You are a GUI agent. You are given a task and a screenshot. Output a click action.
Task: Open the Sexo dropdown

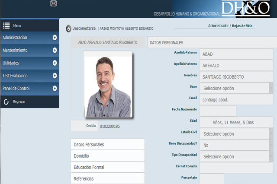tap(236, 88)
